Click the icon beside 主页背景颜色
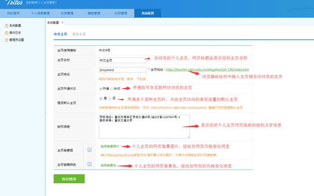Image resolution: width=314 pixels, height=196 pixels. coord(90,164)
